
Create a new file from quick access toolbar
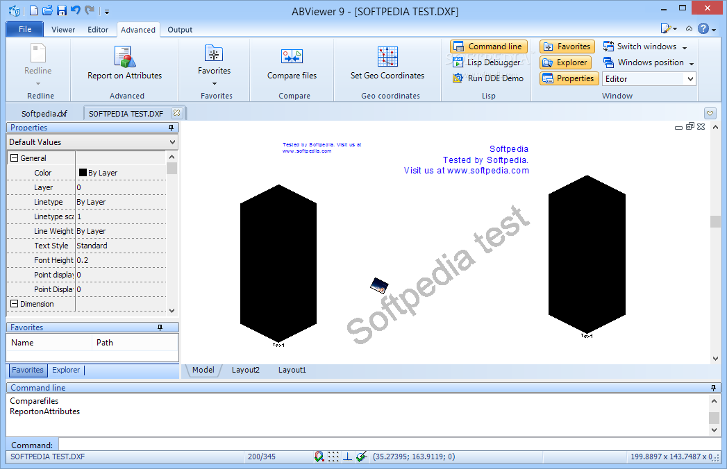pyautogui.click(x=34, y=10)
